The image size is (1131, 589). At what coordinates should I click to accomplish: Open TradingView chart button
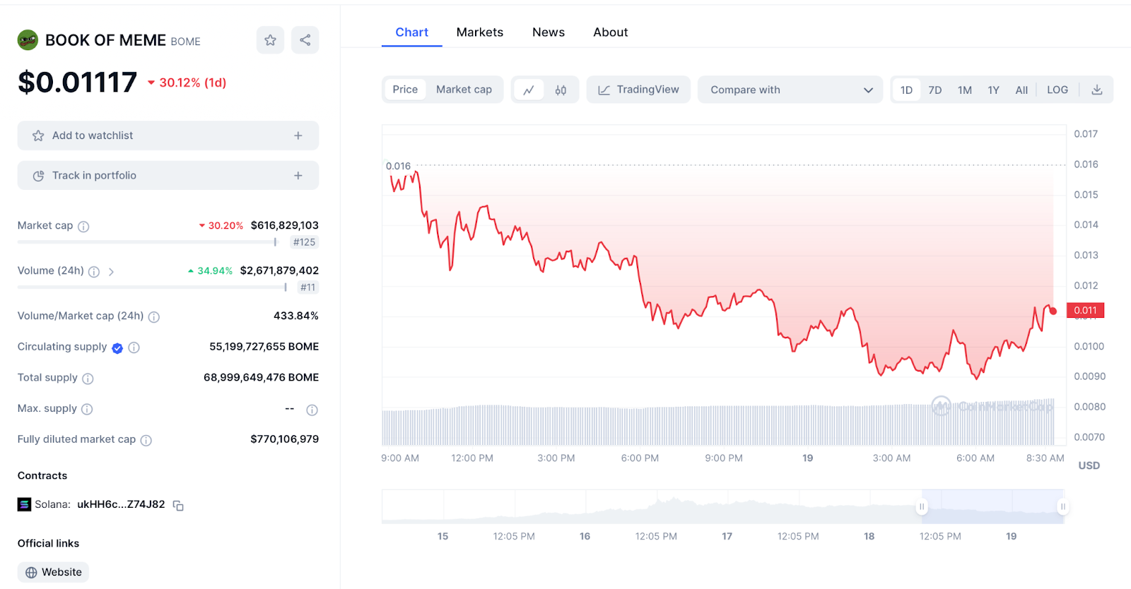[638, 90]
